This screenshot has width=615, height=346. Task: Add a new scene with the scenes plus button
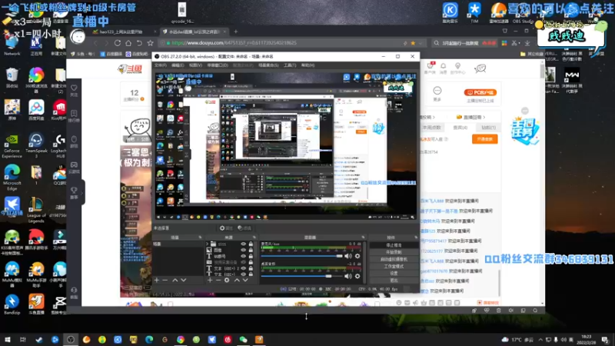pos(157,280)
